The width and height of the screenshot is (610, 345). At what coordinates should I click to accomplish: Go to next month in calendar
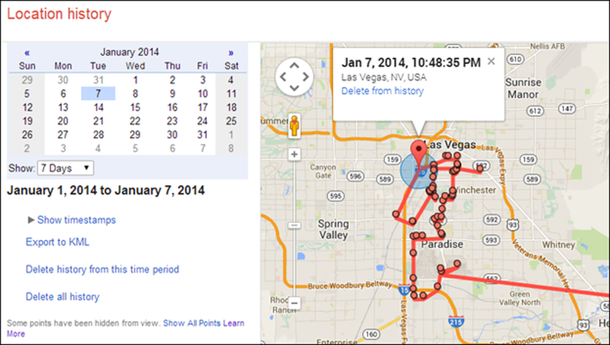[231, 53]
